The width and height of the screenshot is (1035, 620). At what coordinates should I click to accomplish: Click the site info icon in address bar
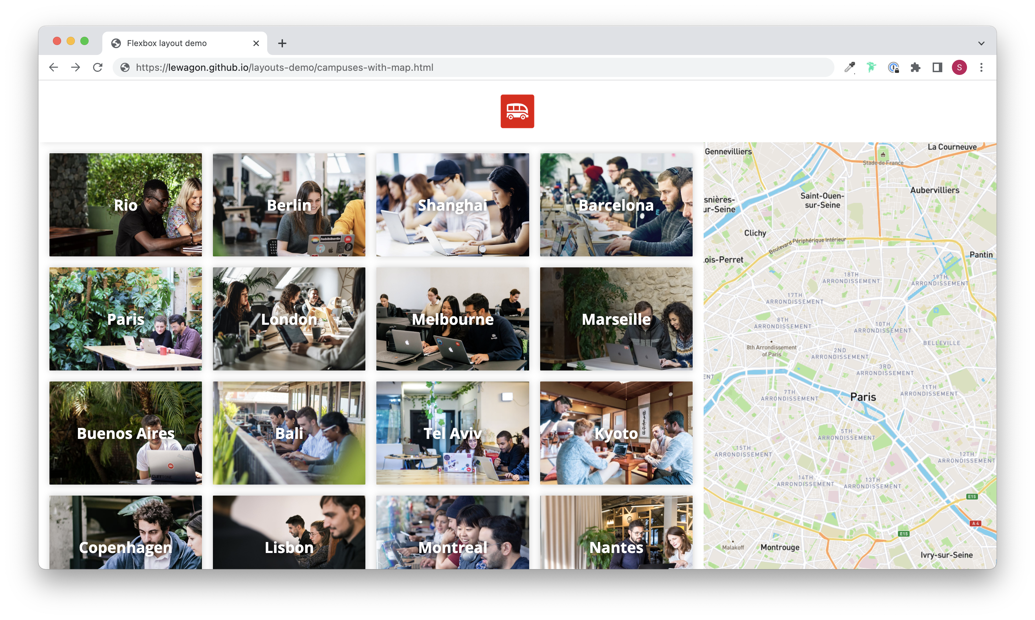[125, 67]
